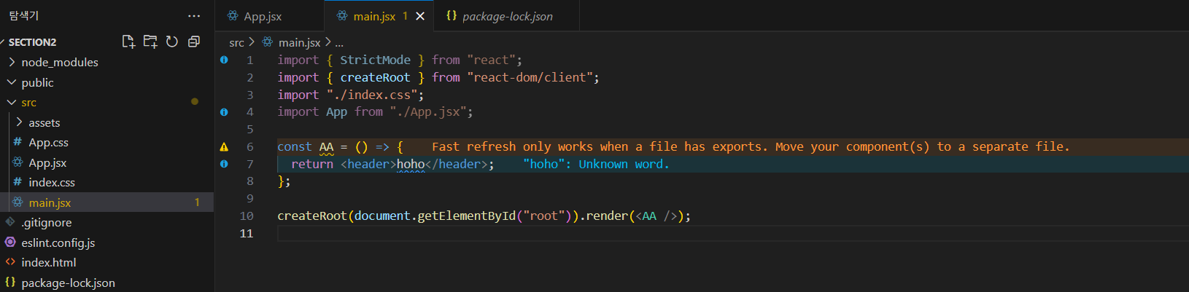The height and width of the screenshot is (292, 1189).
Task: Click the New Folder icon in explorer header
Action: pos(150,42)
